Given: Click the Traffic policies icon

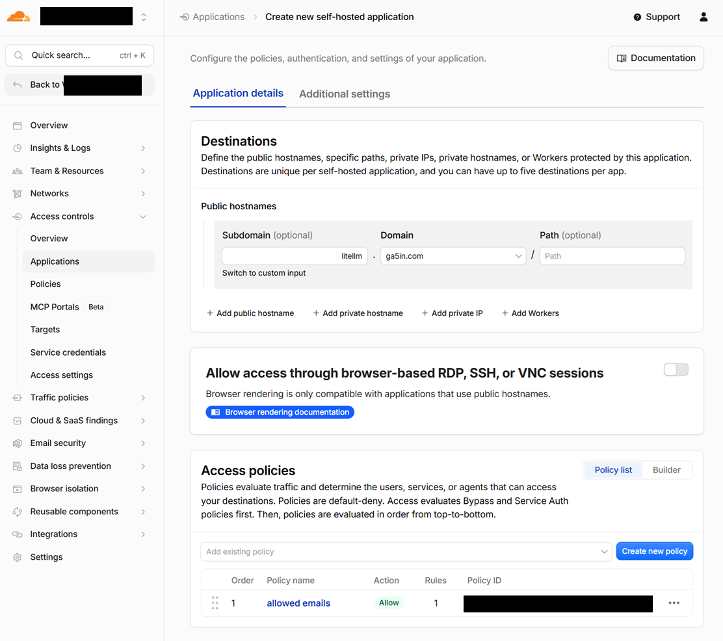Looking at the screenshot, I should point(18,397).
